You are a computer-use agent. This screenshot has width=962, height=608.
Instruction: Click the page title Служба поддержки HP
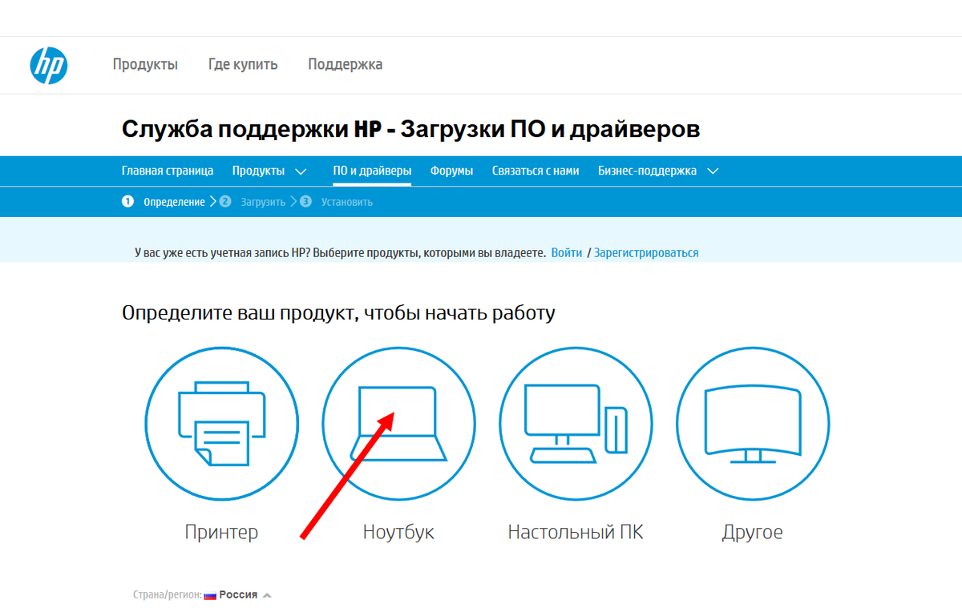pos(410,130)
